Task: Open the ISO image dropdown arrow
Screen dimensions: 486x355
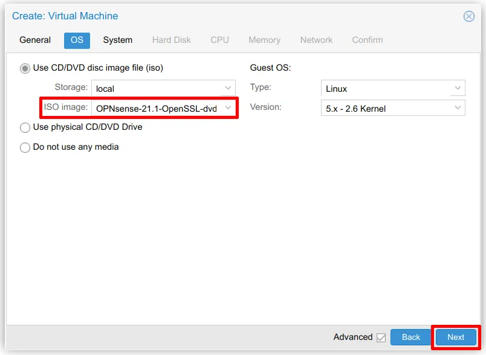Action: [228, 107]
